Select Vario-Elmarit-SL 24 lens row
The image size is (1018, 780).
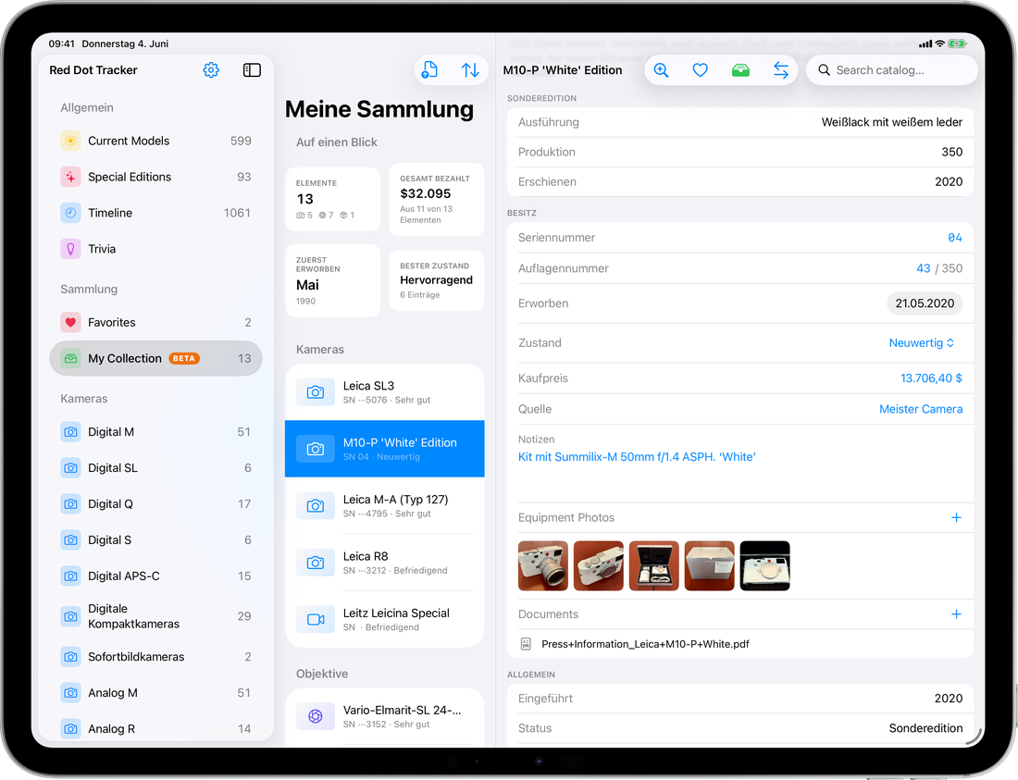pos(384,716)
